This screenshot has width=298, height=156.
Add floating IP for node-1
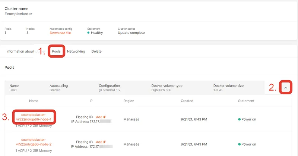101,117
